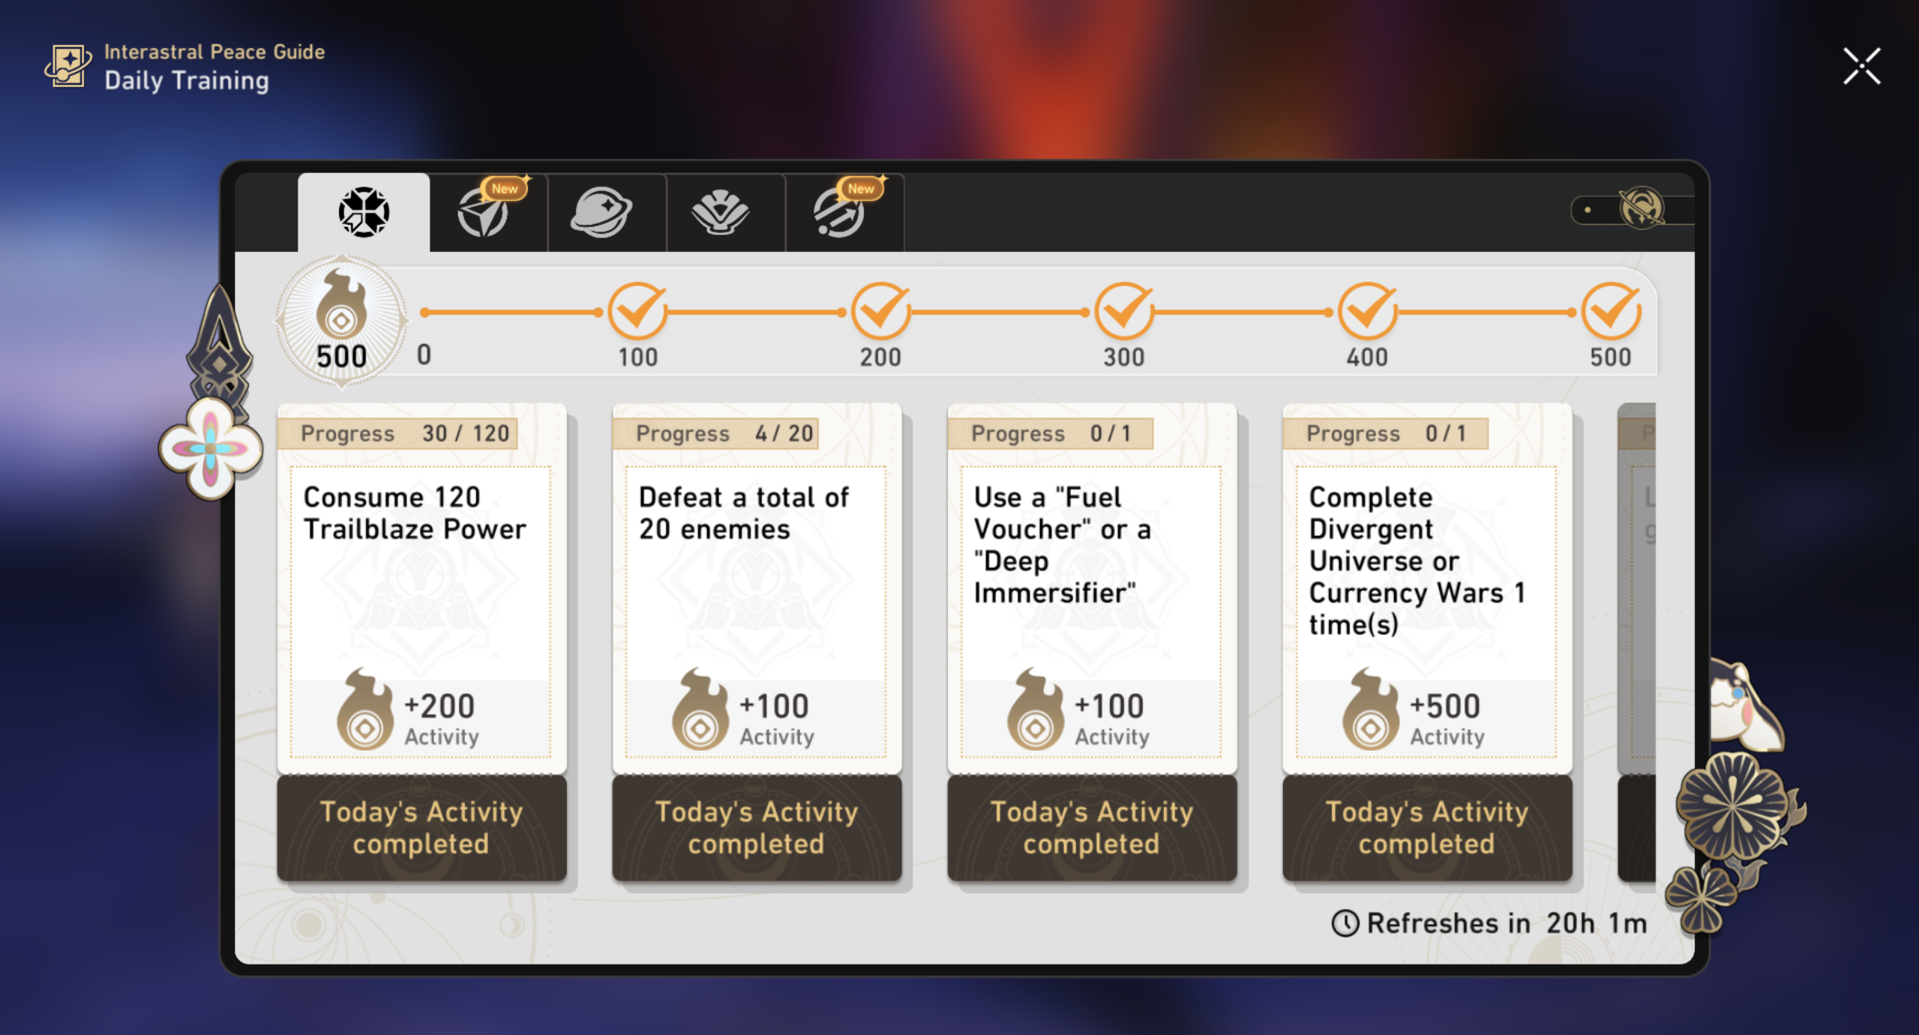Click the 200 Activity reward checkmark
1919x1035 pixels.
coord(880,311)
